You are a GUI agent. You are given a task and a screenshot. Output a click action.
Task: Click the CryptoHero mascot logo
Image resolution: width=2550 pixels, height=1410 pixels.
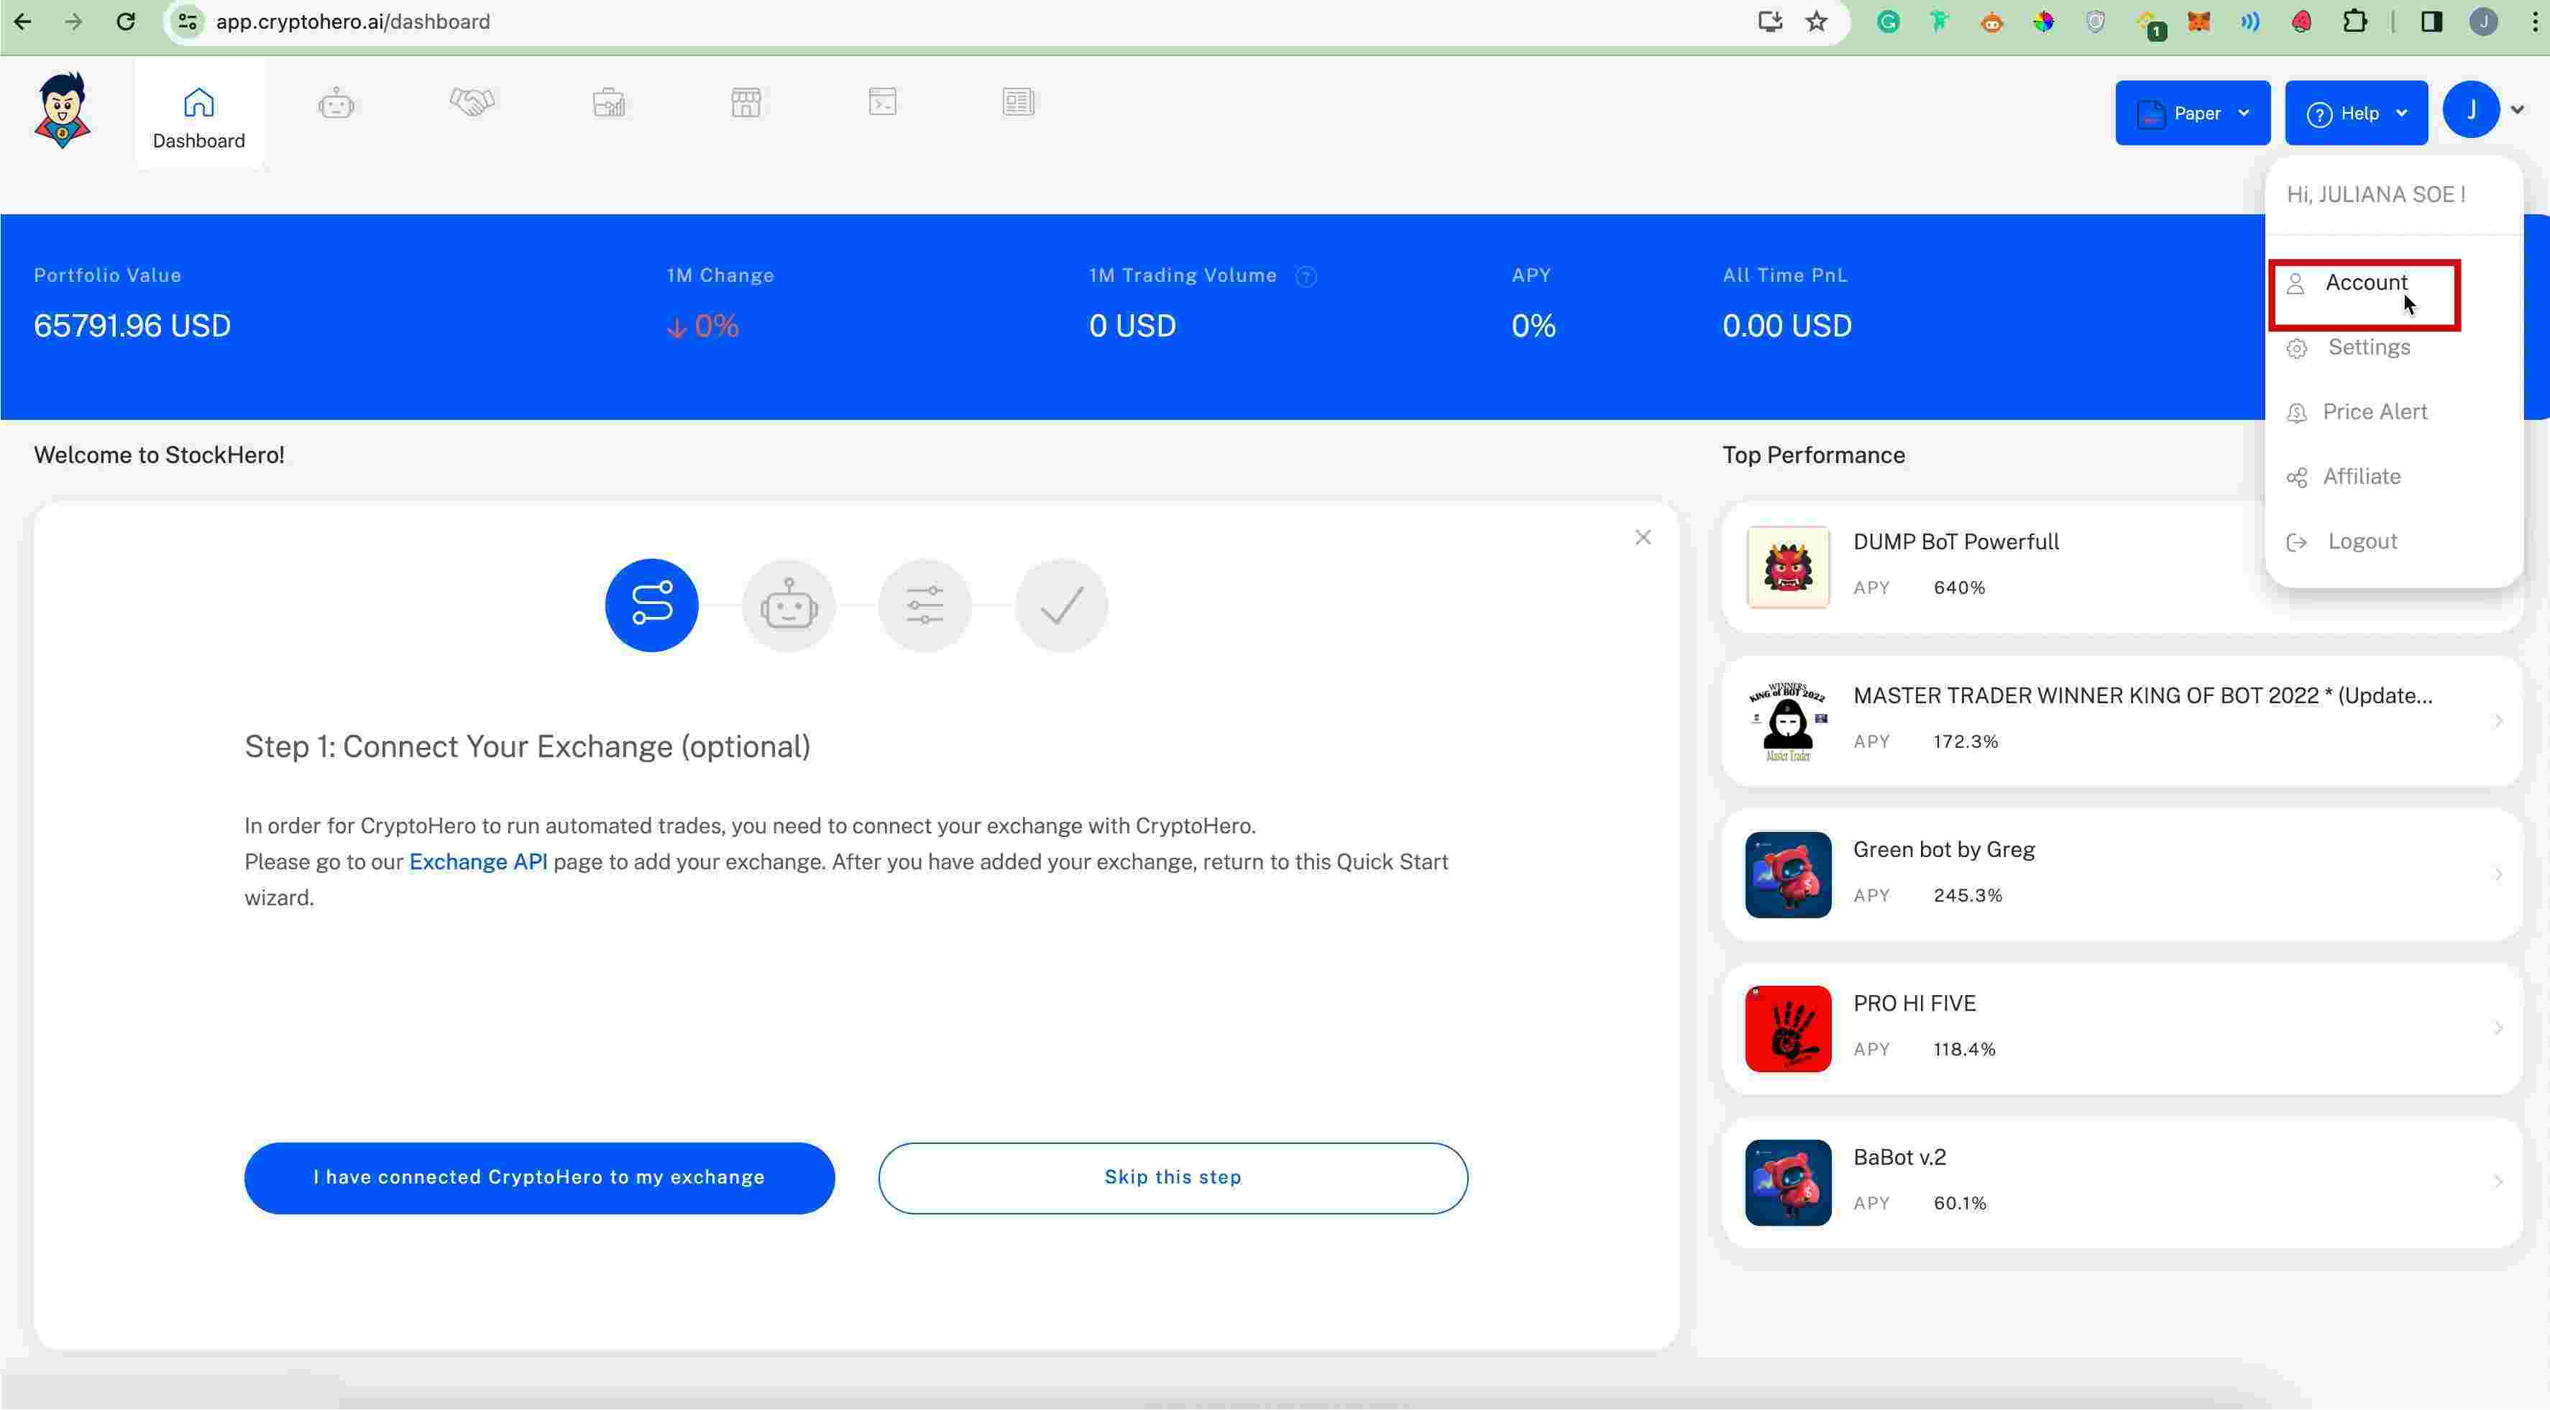tap(63, 110)
